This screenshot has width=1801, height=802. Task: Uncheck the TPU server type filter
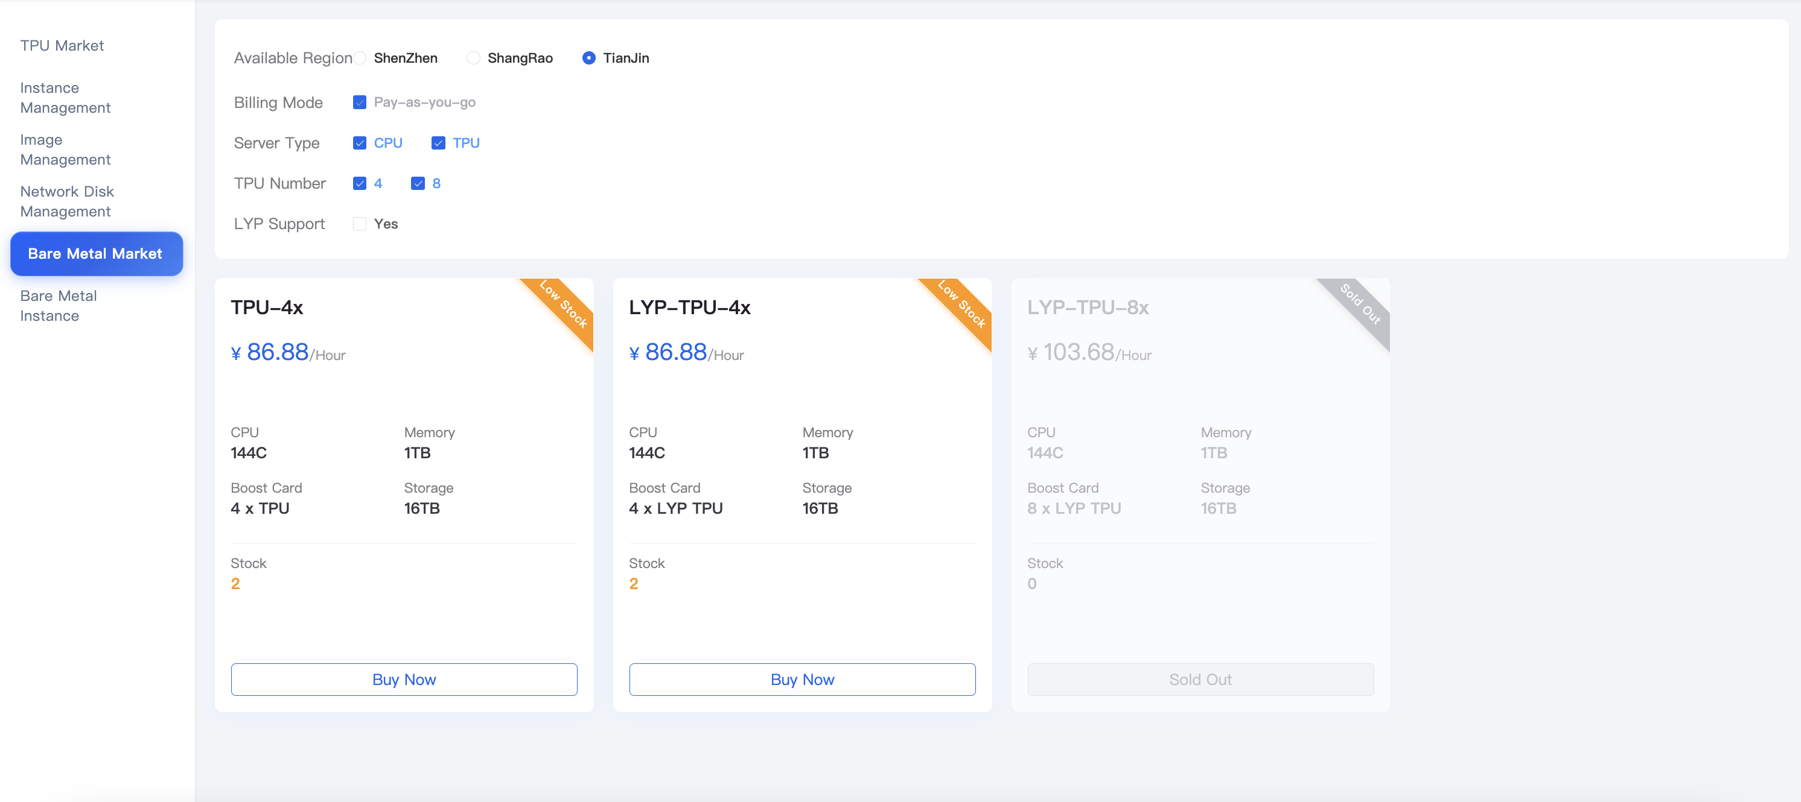tap(438, 142)
